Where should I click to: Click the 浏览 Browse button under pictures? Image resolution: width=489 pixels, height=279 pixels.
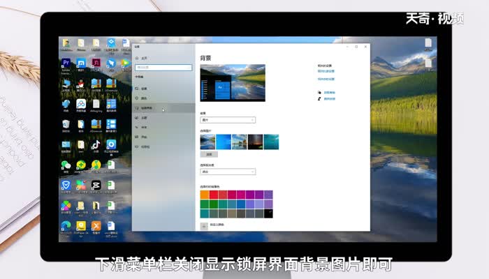point(209,154)
